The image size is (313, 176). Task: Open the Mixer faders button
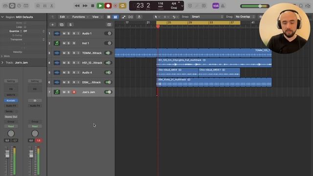[x=45, y=6]
